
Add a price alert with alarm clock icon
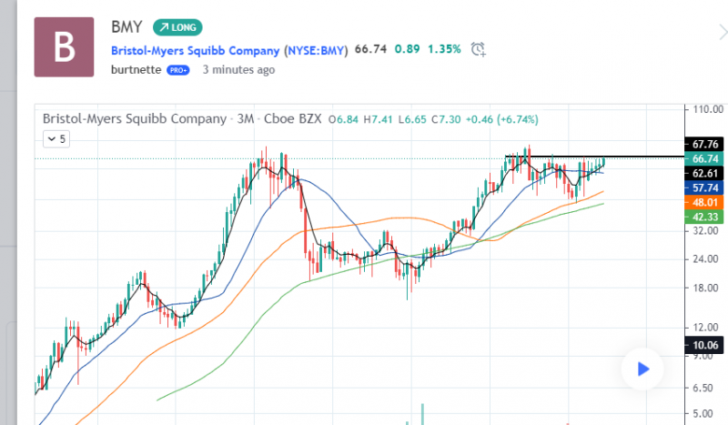click(x=479, y=49)
